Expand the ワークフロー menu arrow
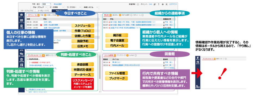This screenshot has width=255, height=102. point(80,7)
